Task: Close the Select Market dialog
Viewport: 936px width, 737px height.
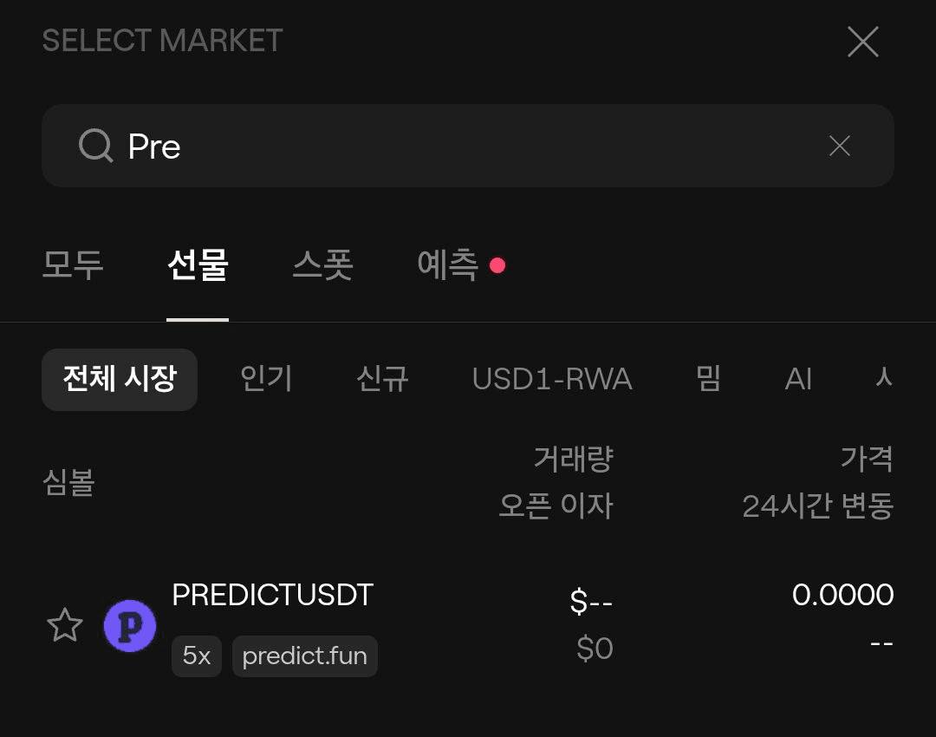Action: coord(862,42)
